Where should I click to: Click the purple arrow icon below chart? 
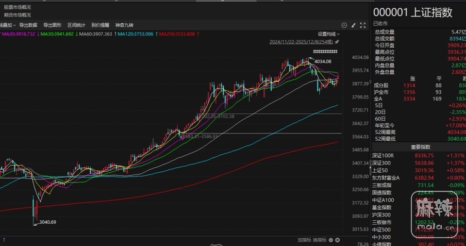(x=4, y=240)
